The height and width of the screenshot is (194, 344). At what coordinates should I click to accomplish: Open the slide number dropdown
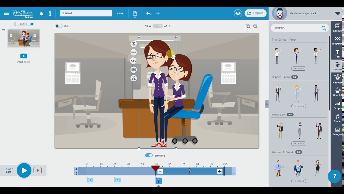pos(157,26)
